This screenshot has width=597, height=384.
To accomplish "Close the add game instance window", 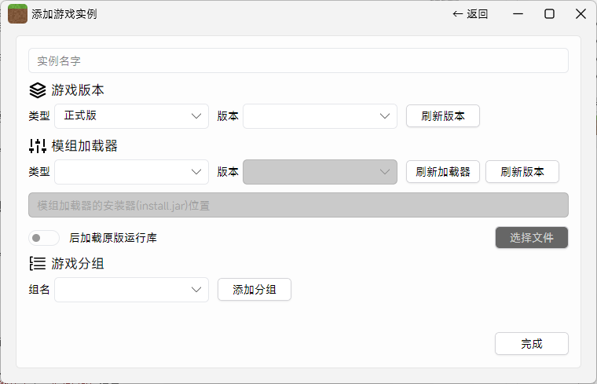I will coord(581,14).
